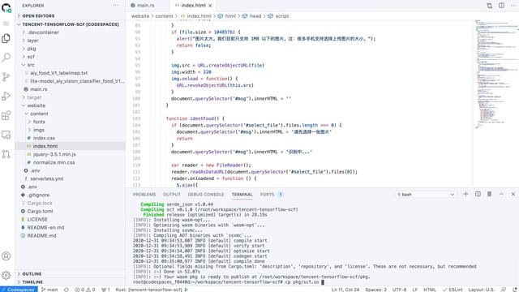
Task: Click the feedback icon in status bar
Action: [504, 290]
